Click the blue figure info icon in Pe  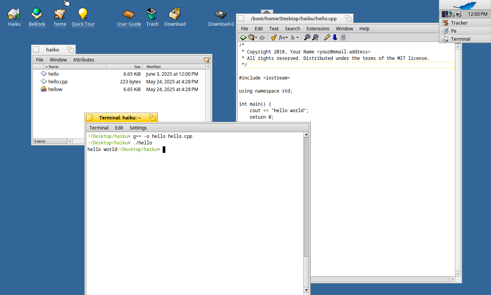[x=335, y=37]
